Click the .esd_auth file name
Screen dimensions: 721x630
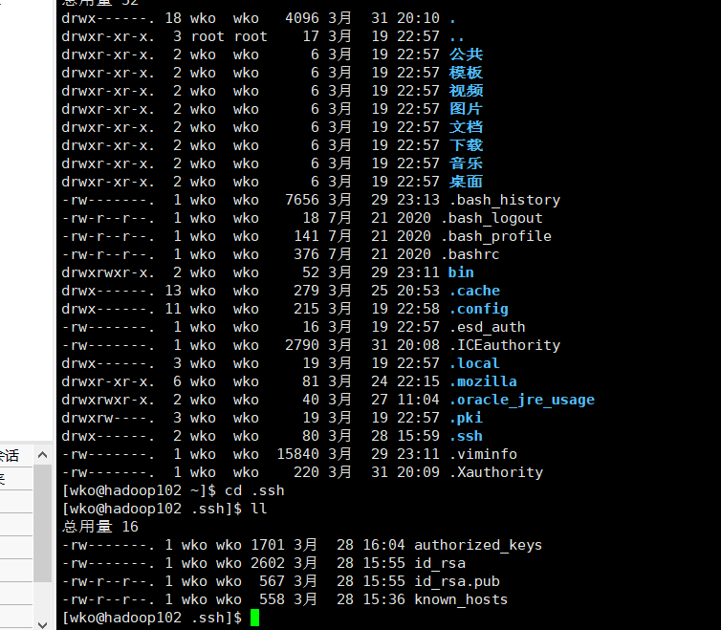tap(488, 327)
